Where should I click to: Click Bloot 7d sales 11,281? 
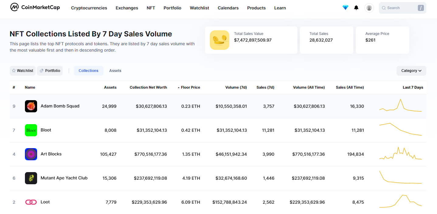point(268,130)
